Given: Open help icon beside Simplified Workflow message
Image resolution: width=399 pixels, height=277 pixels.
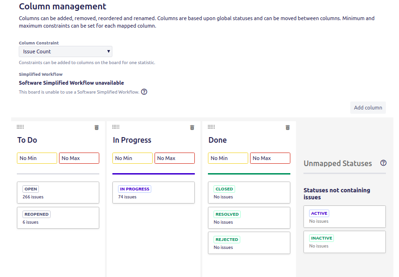Looking at the screenshot, I should click(x=144, y=92).
